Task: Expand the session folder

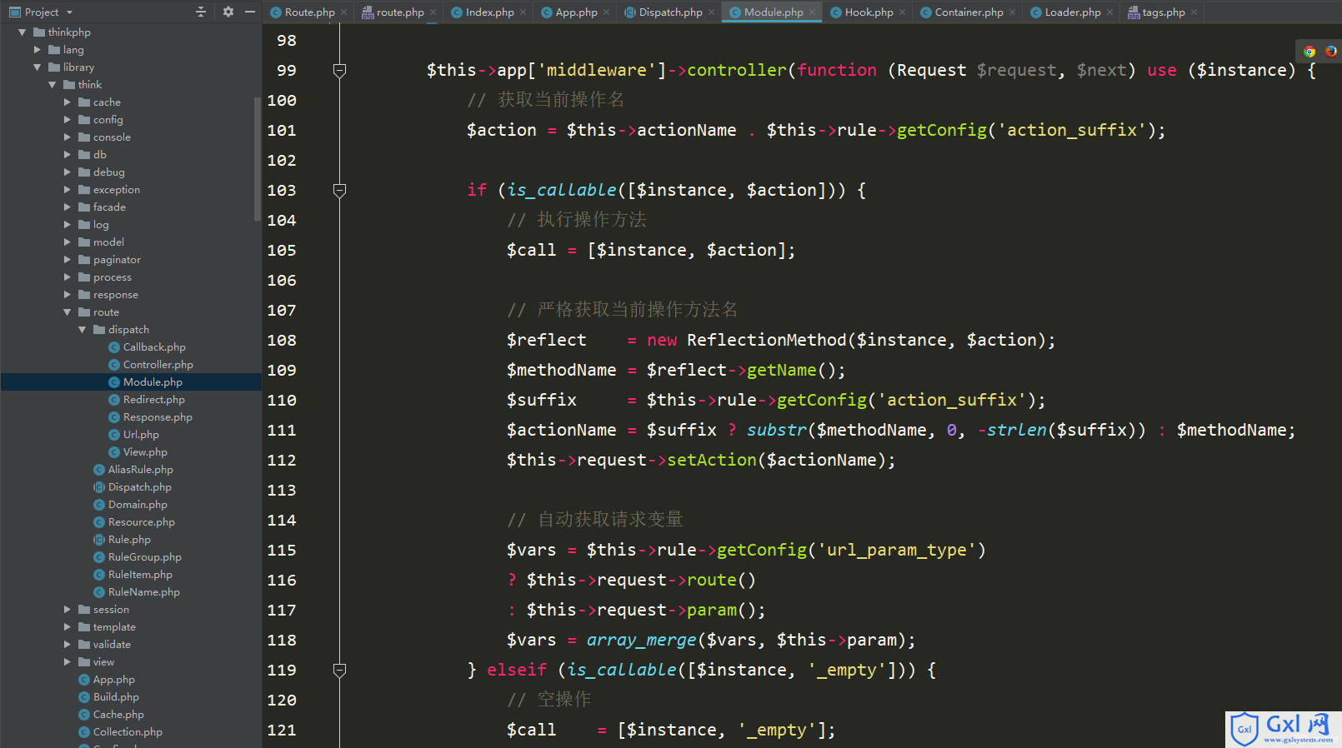Action: (x=67, y=610)
